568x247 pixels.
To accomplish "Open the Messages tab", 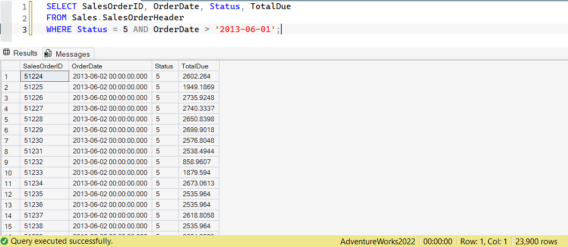I will [x=69, y=54].
